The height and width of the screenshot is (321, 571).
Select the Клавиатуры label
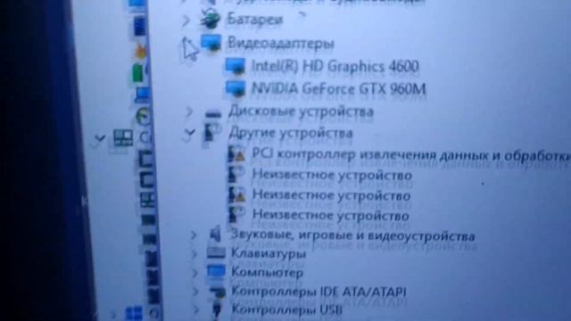coord(269,253)
